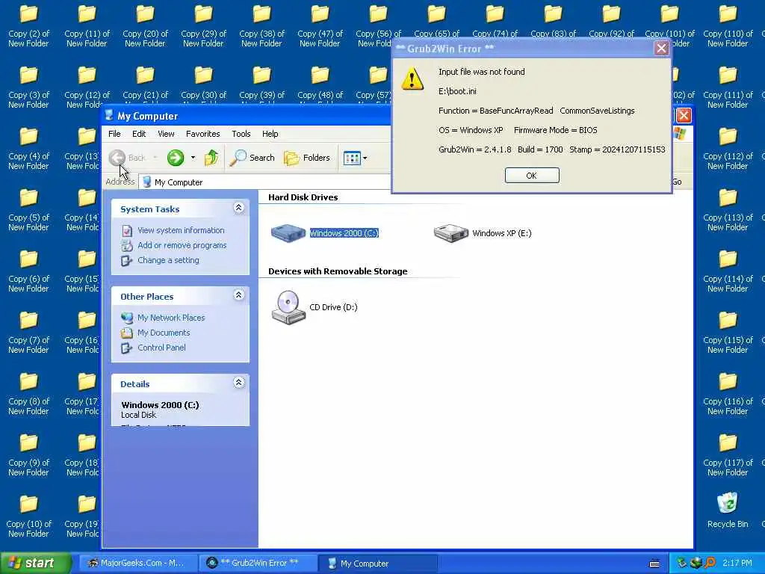The height and width of the screenshot is (574, 765).
Task: Click the Windows 2000 (C:) drive label
Action: pos(344,233)
